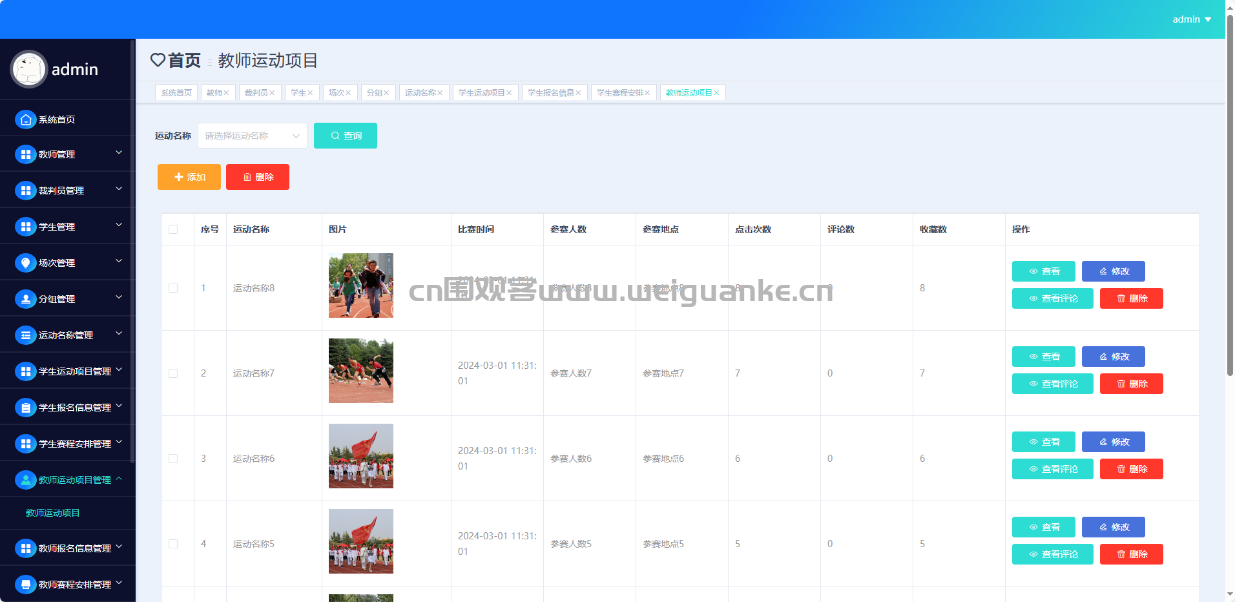Viewport: 1235px width, 602px height.
Task: Open the 请选择运动名称 dropdown
Action: point(253,136)
